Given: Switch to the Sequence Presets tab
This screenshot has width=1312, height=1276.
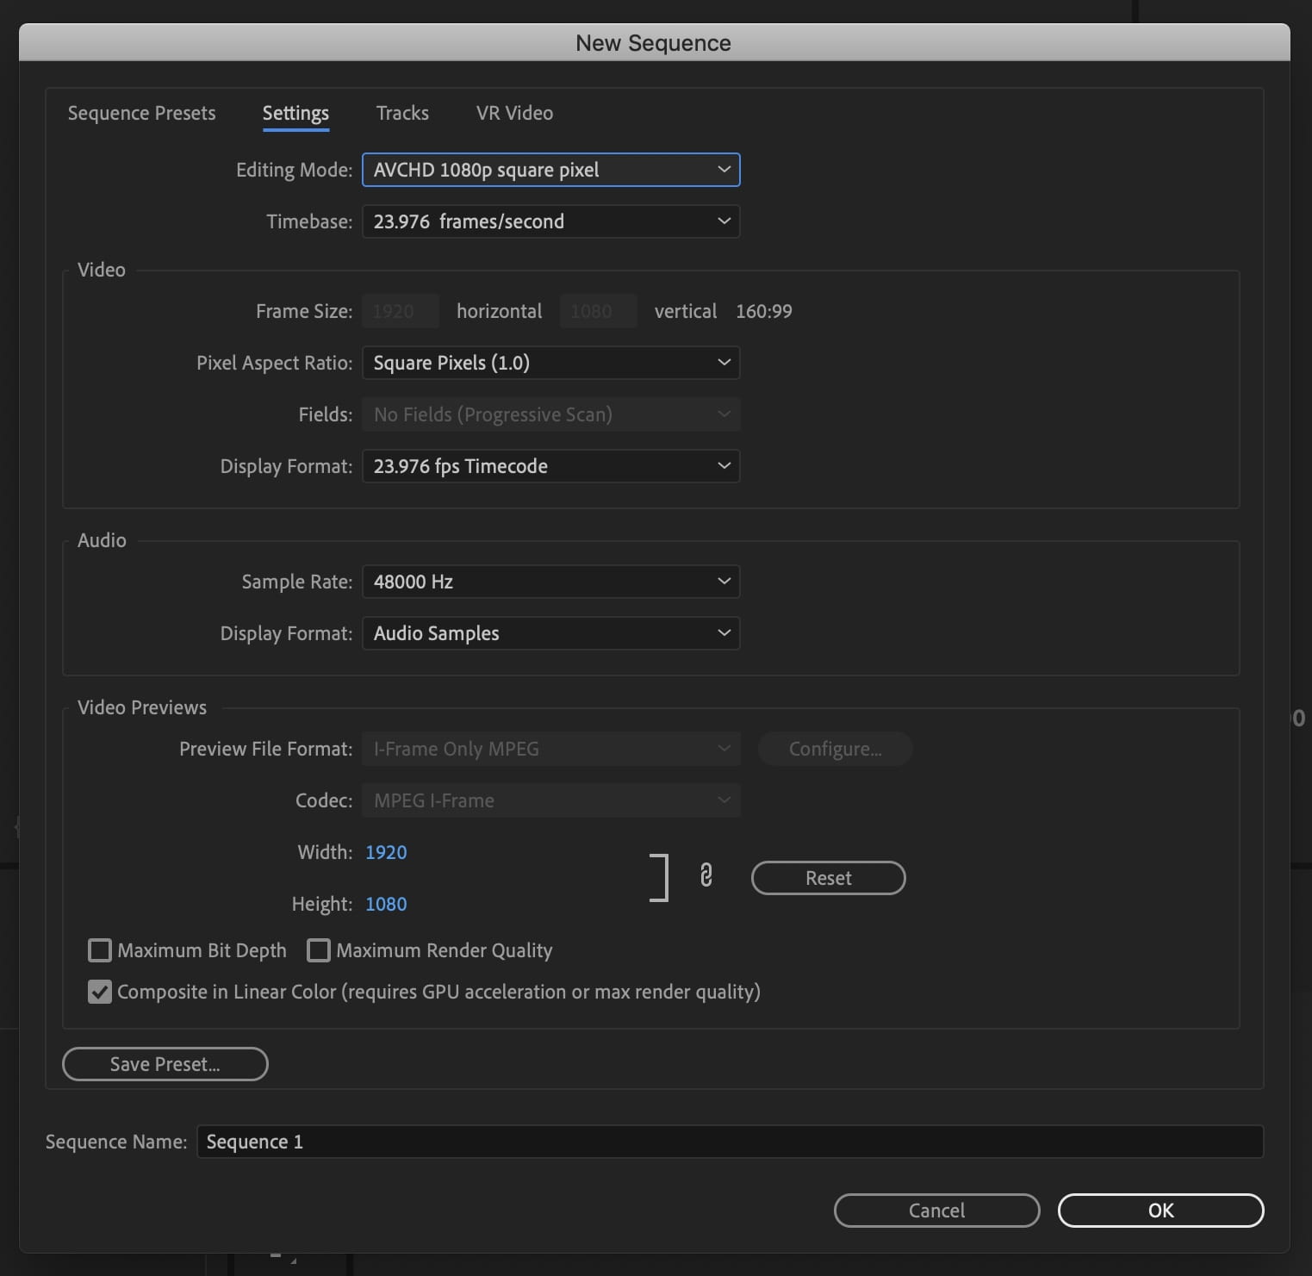Looking at the screenshot, I should 141,113.
